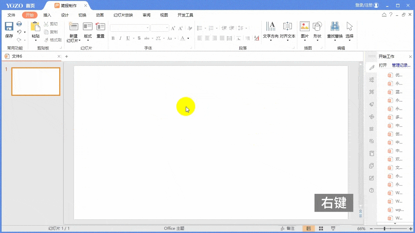The image size is (415, 233).
Task: Click the Select (选择) cursor icon
Action: tap(350, 26)
